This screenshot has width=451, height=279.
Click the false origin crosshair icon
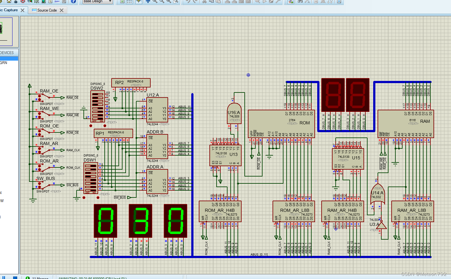coord(139,1)
